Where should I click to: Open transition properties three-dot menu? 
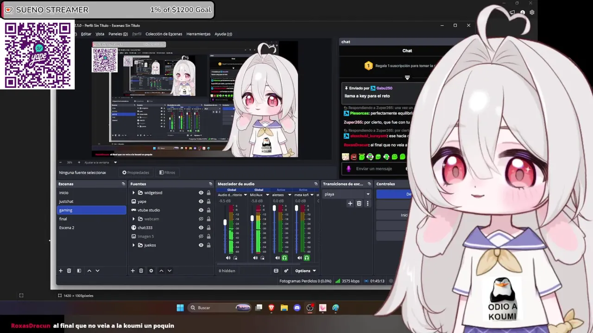368,203
